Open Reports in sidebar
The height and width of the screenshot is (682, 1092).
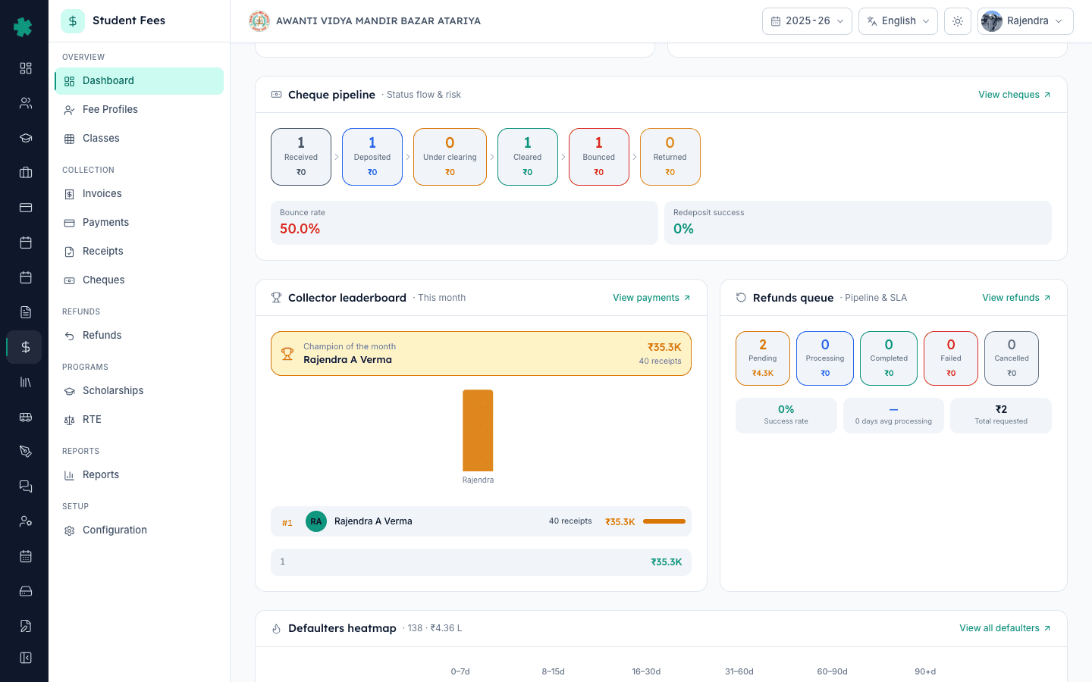[139, 475]
